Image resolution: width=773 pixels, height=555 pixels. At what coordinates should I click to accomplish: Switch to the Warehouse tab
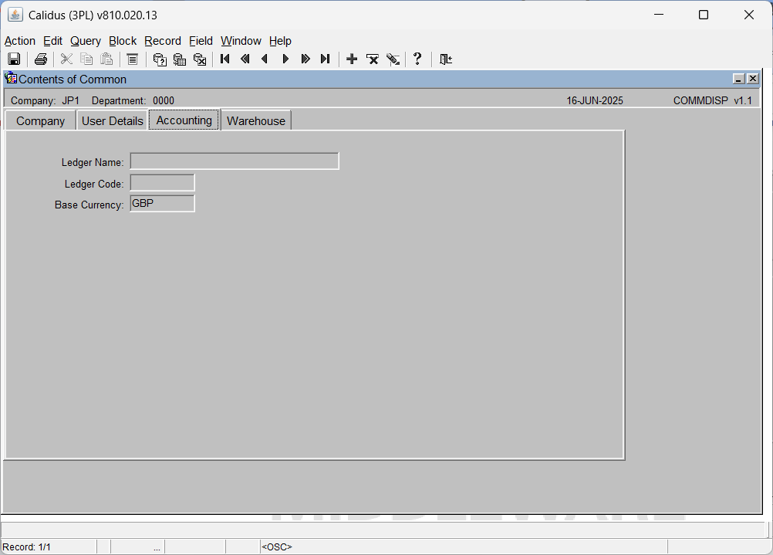tap(256, 121)
